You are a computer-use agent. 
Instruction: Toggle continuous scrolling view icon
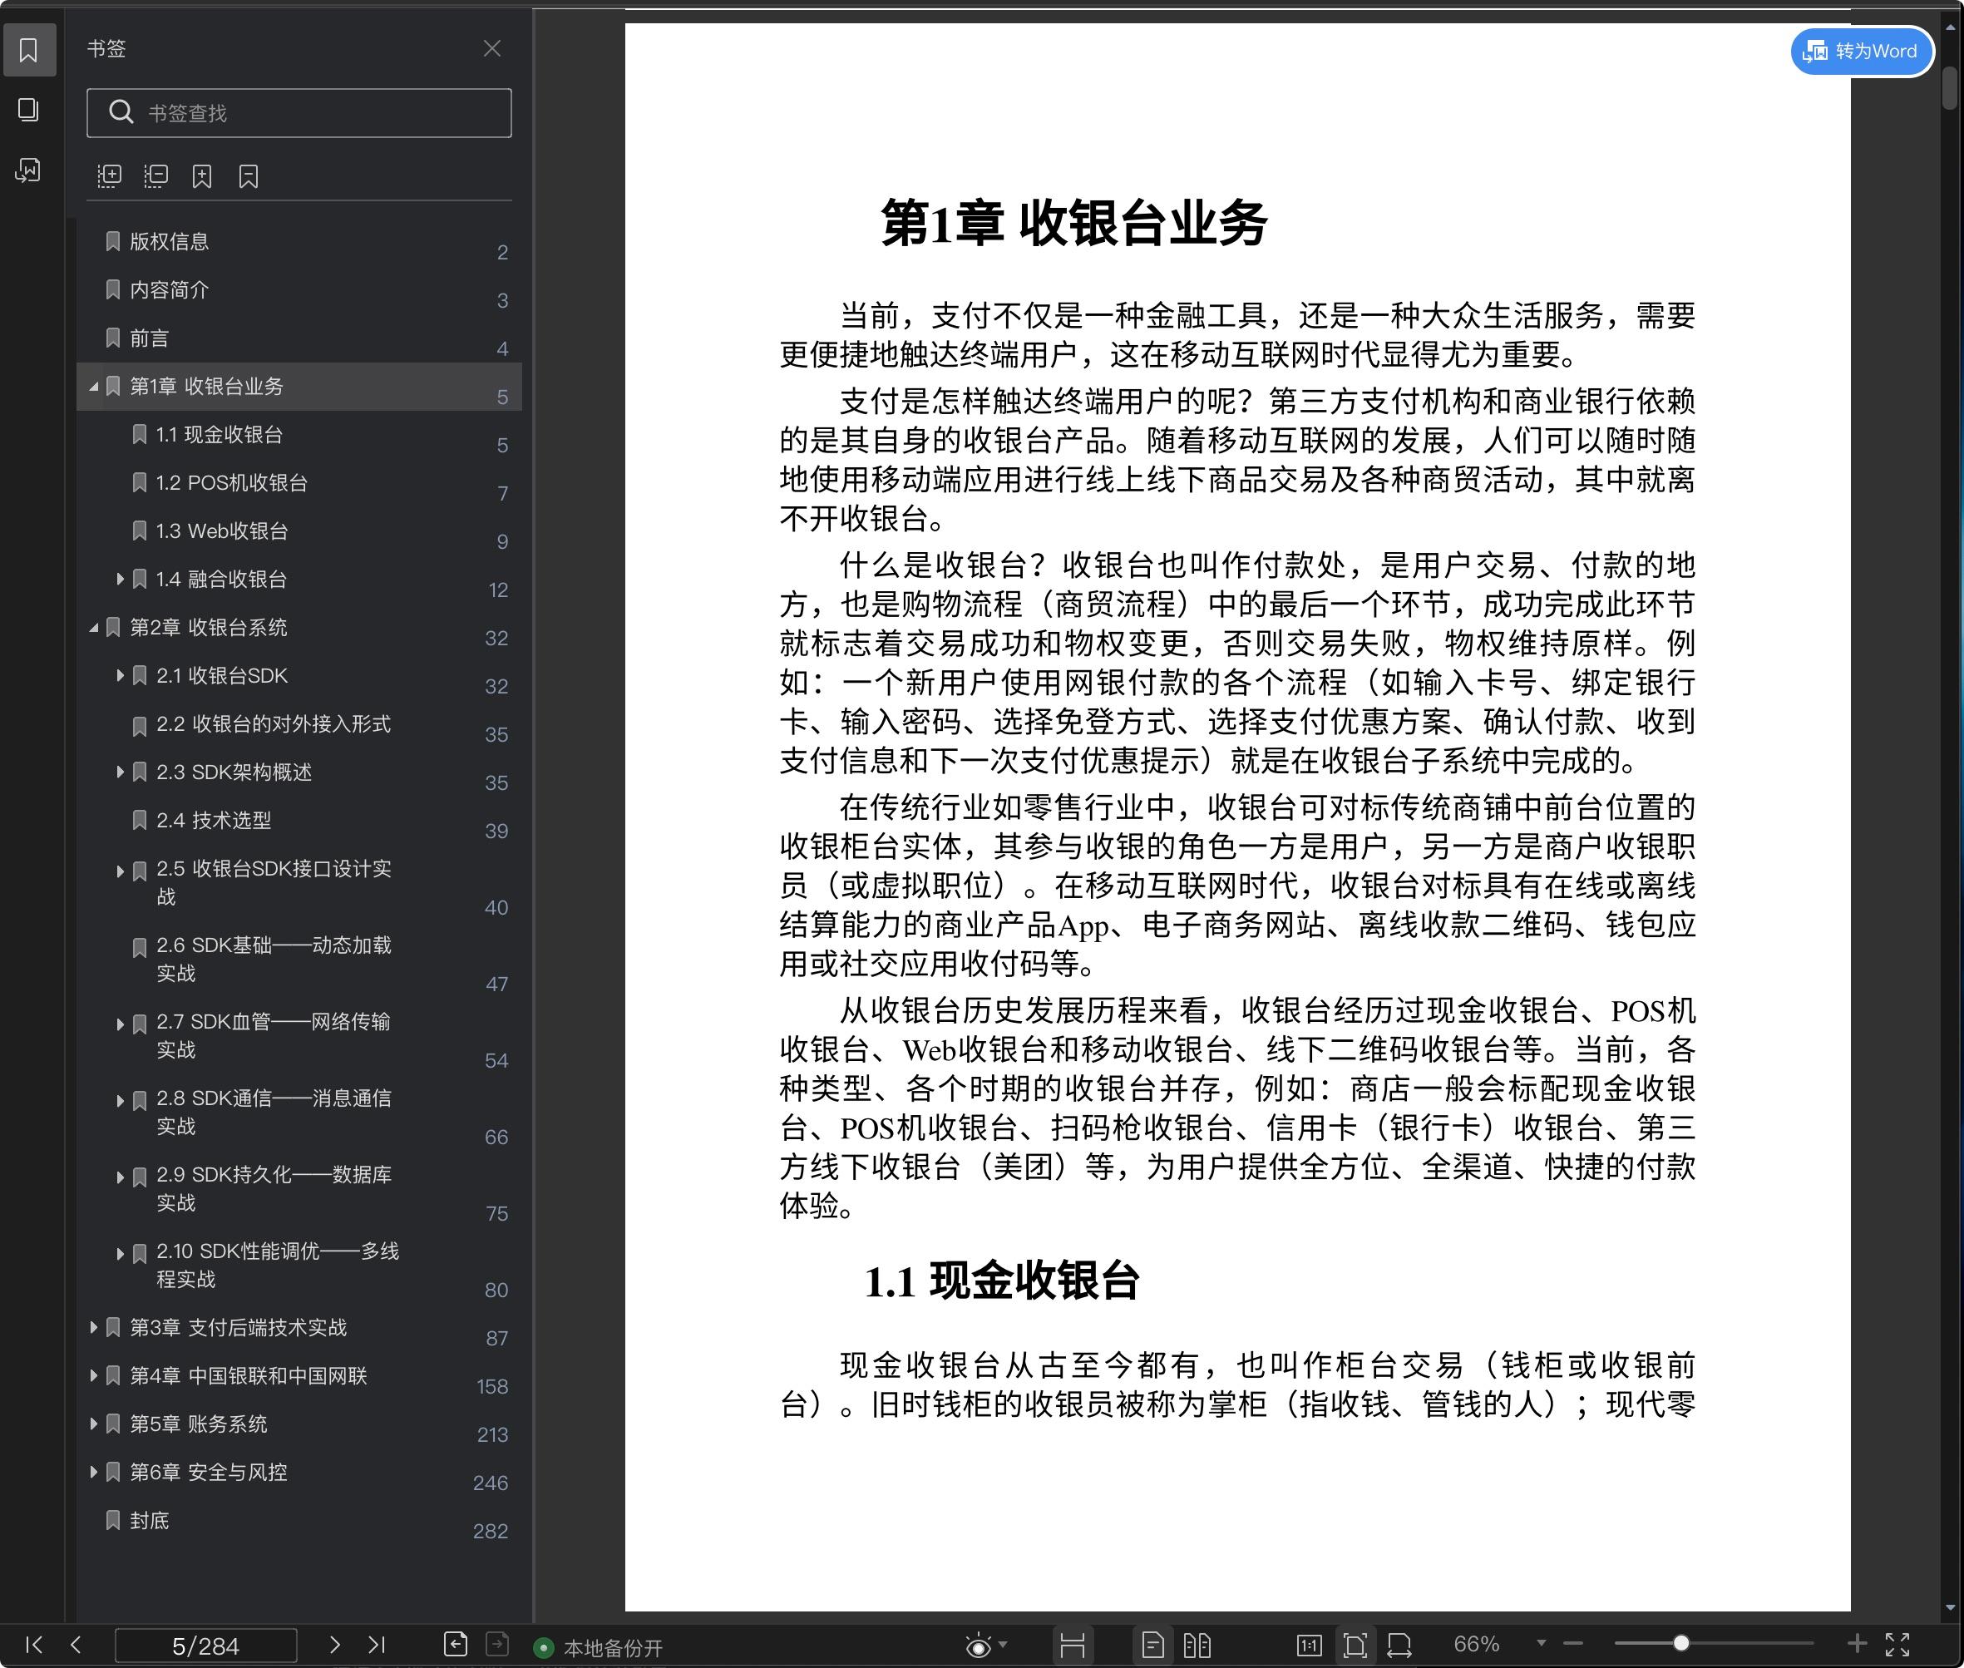pyautogui.click(x=1073, y=1646)
